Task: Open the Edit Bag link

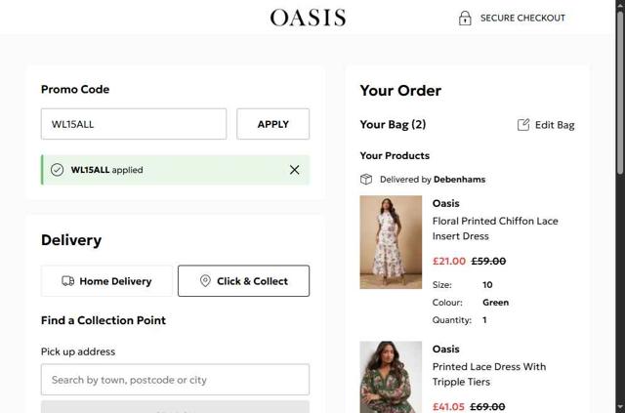Action: 554,125
